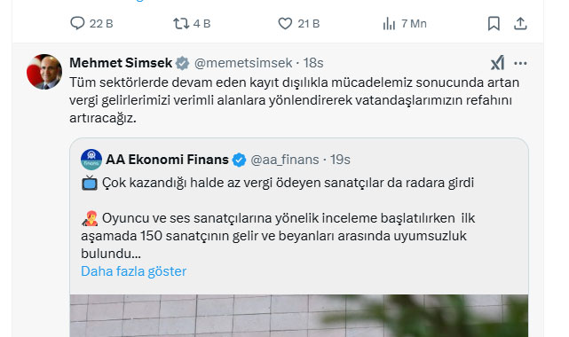
Task: Click the blue verified badge of AA Ekonomi Finans
Action: [239, 160]
